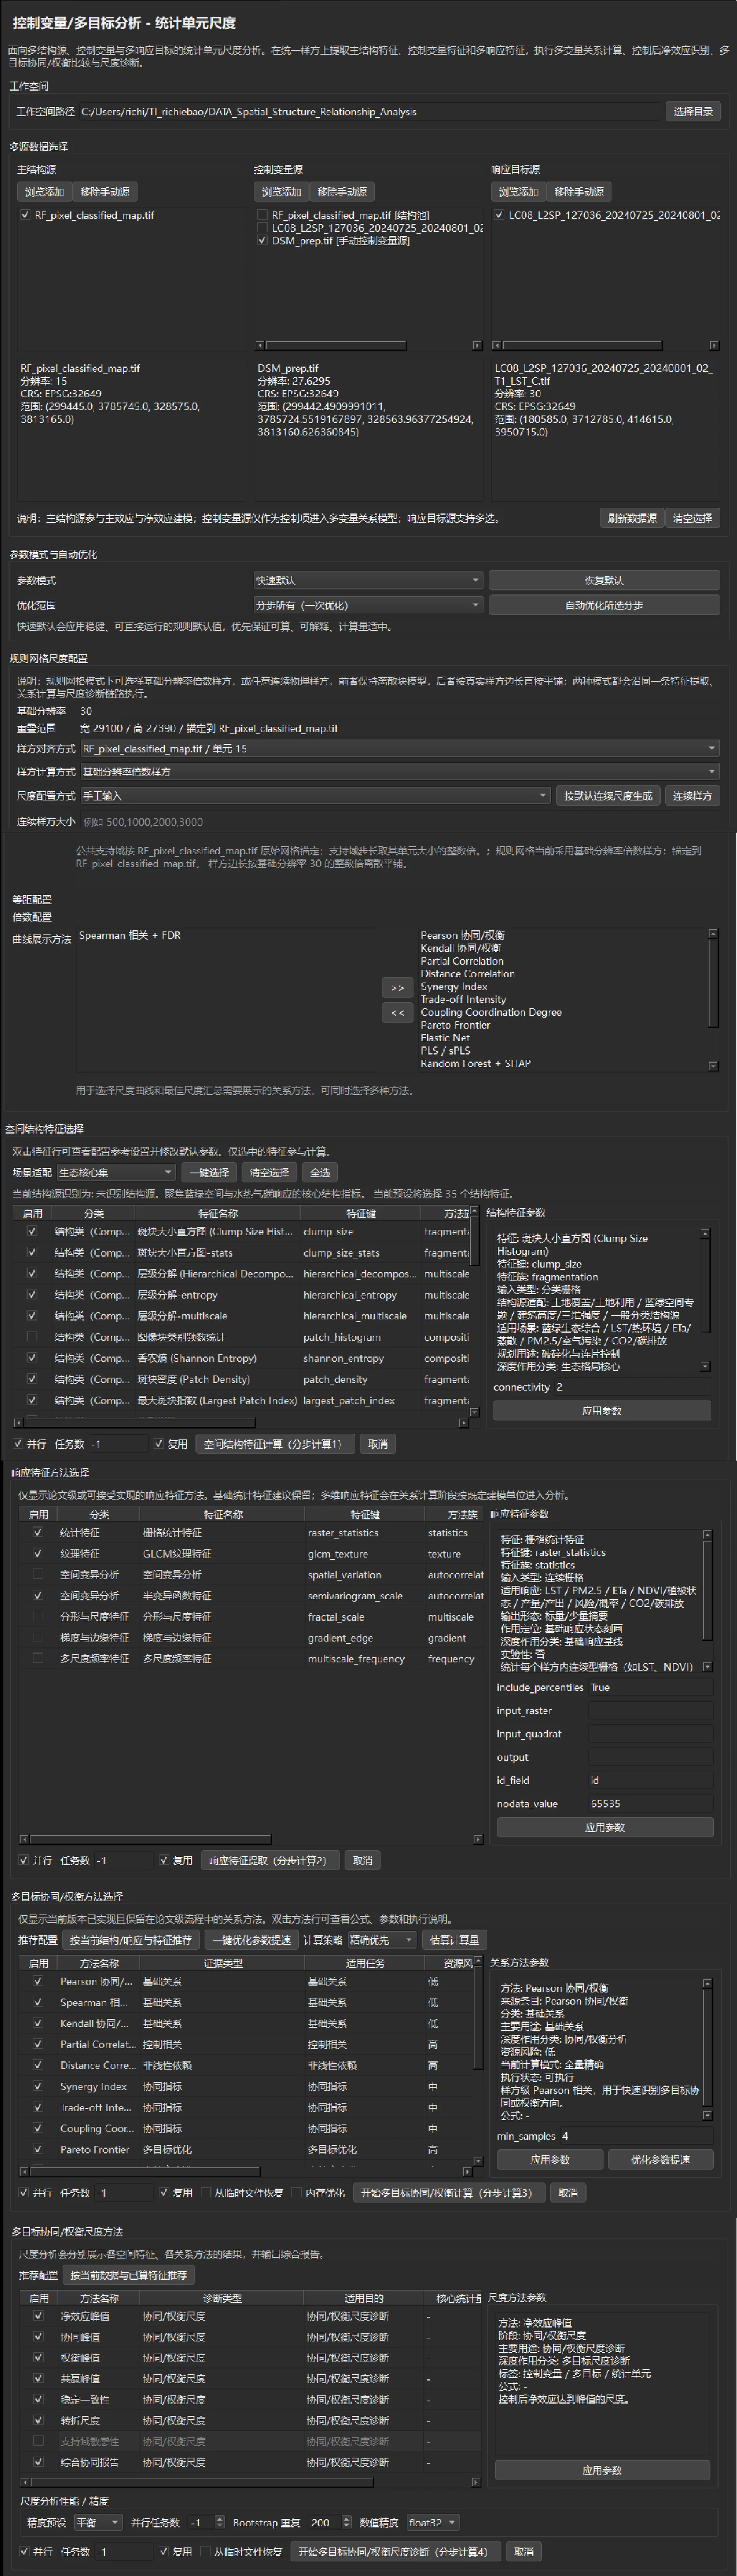
Task: Click 估算计算量 button
Action: coord(454,1940)
